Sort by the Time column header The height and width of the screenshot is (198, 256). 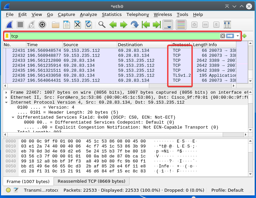coord(44,45)
